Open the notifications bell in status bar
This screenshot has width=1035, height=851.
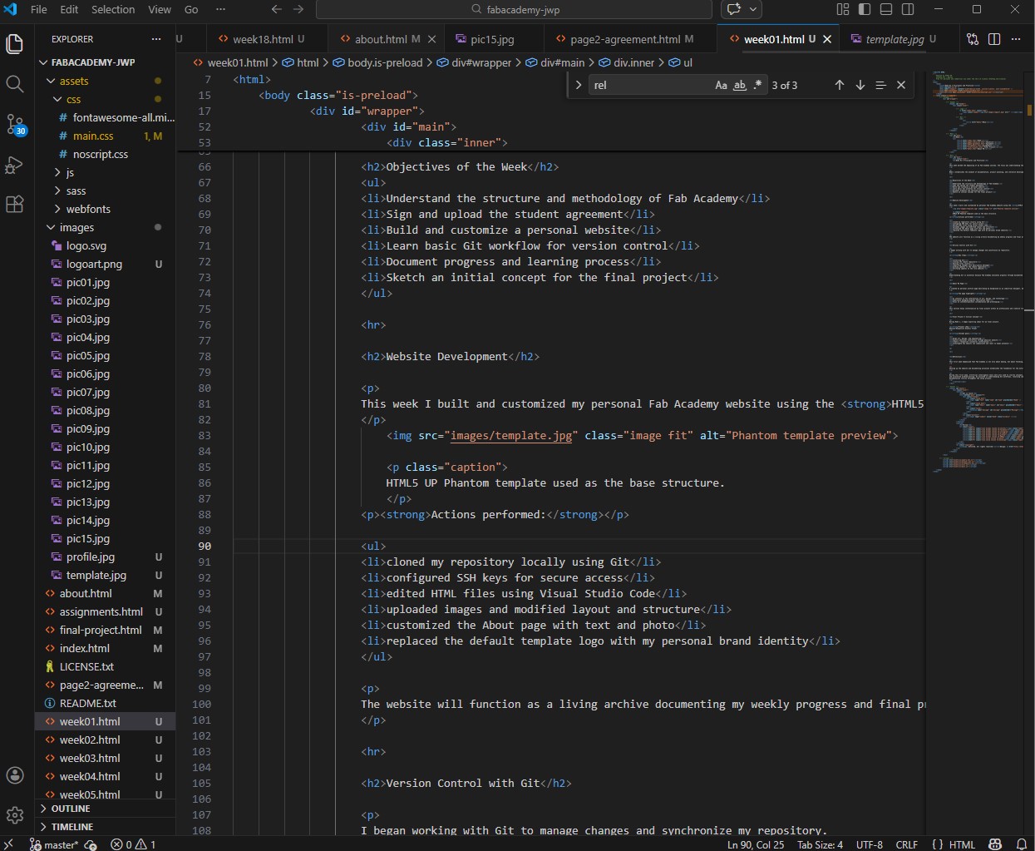tap(1022, 844)
